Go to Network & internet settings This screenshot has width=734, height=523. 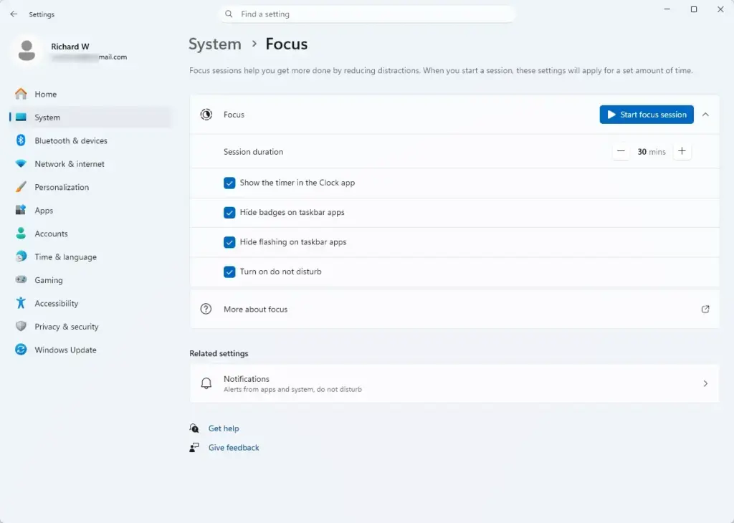90,164
